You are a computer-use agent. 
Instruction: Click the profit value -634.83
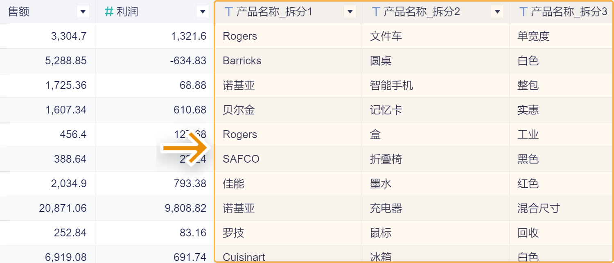coord(189,61)
